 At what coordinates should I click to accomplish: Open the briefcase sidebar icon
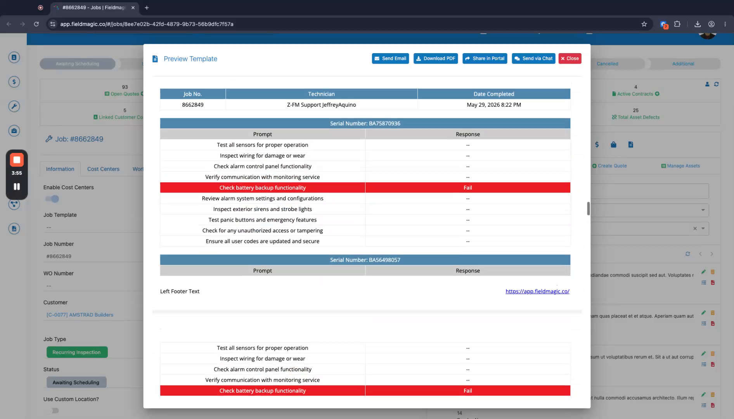14,131
